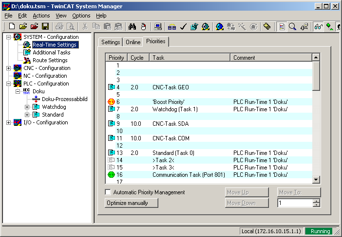
Task: Click the green Communication Task row icon
Action: (111, 175)
